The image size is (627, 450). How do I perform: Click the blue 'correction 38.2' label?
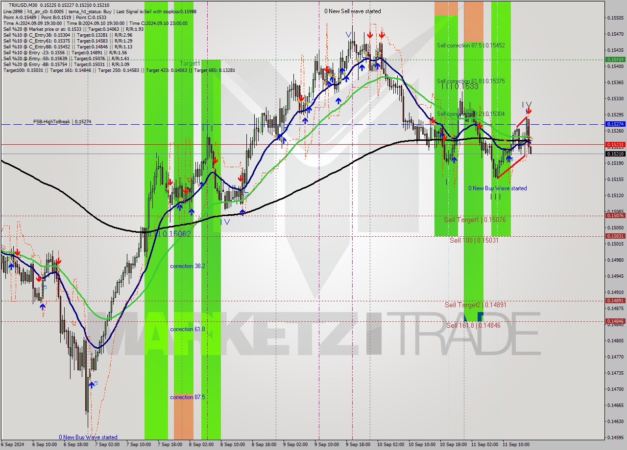coord(188,266)
